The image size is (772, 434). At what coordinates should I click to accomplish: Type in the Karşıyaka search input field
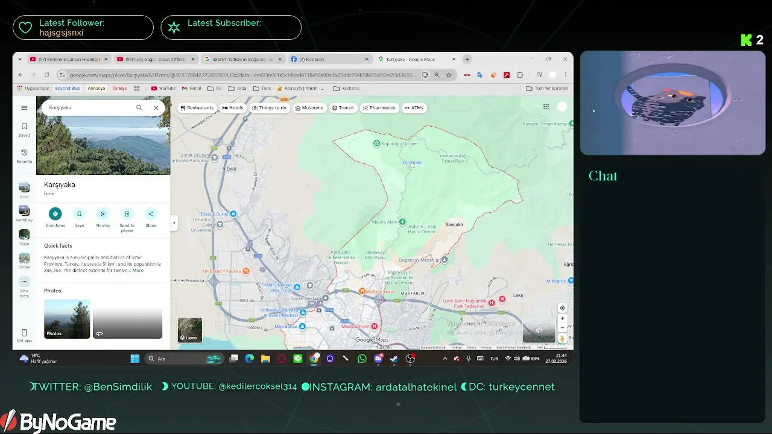coord(90,107)
